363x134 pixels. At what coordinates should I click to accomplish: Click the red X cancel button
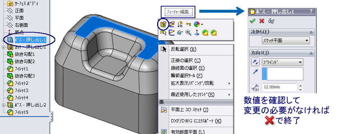(x=262, y=21)
